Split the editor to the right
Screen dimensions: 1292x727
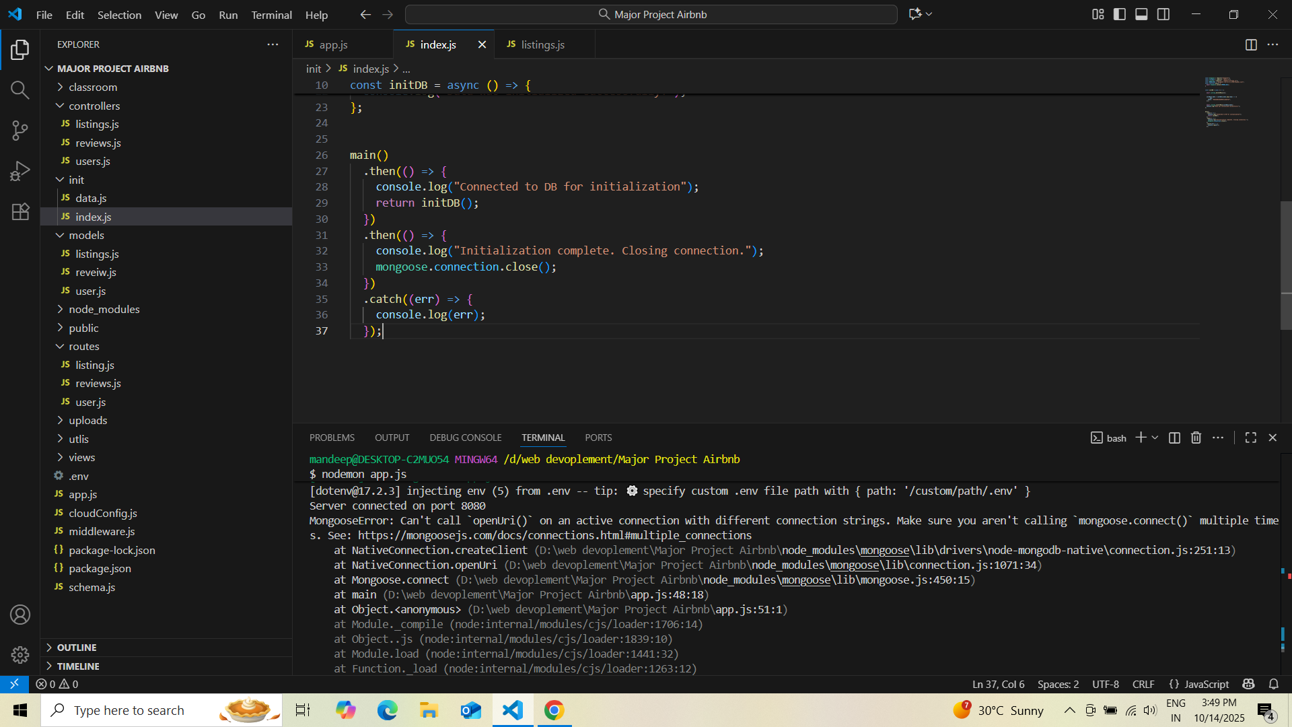1251,44
